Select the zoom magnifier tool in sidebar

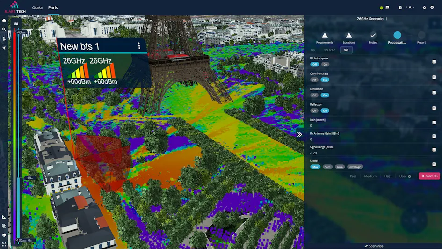point(4,29)
